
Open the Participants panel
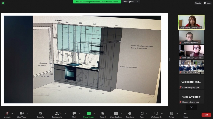(57, 115)
